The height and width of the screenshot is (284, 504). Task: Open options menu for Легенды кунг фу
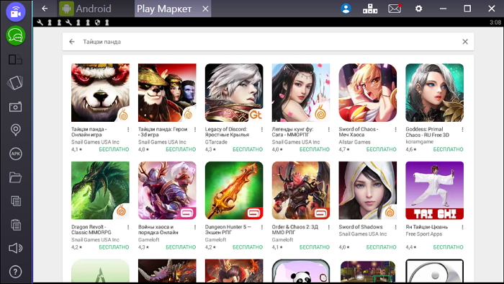(x=329, y=130)
